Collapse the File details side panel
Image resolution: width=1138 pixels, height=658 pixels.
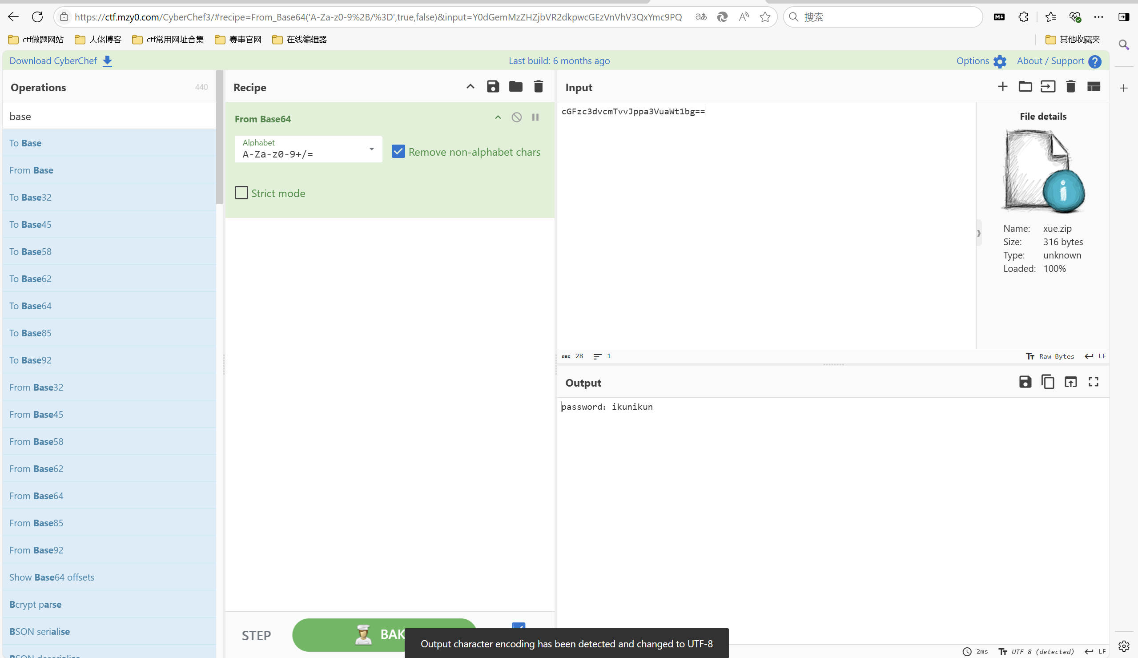[979, 233]
